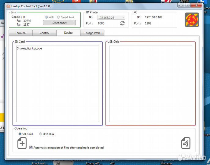Viewport: 210px width, 165px height.
Task: Click the send file paper-plane icon
Action: tap(186, 143)
